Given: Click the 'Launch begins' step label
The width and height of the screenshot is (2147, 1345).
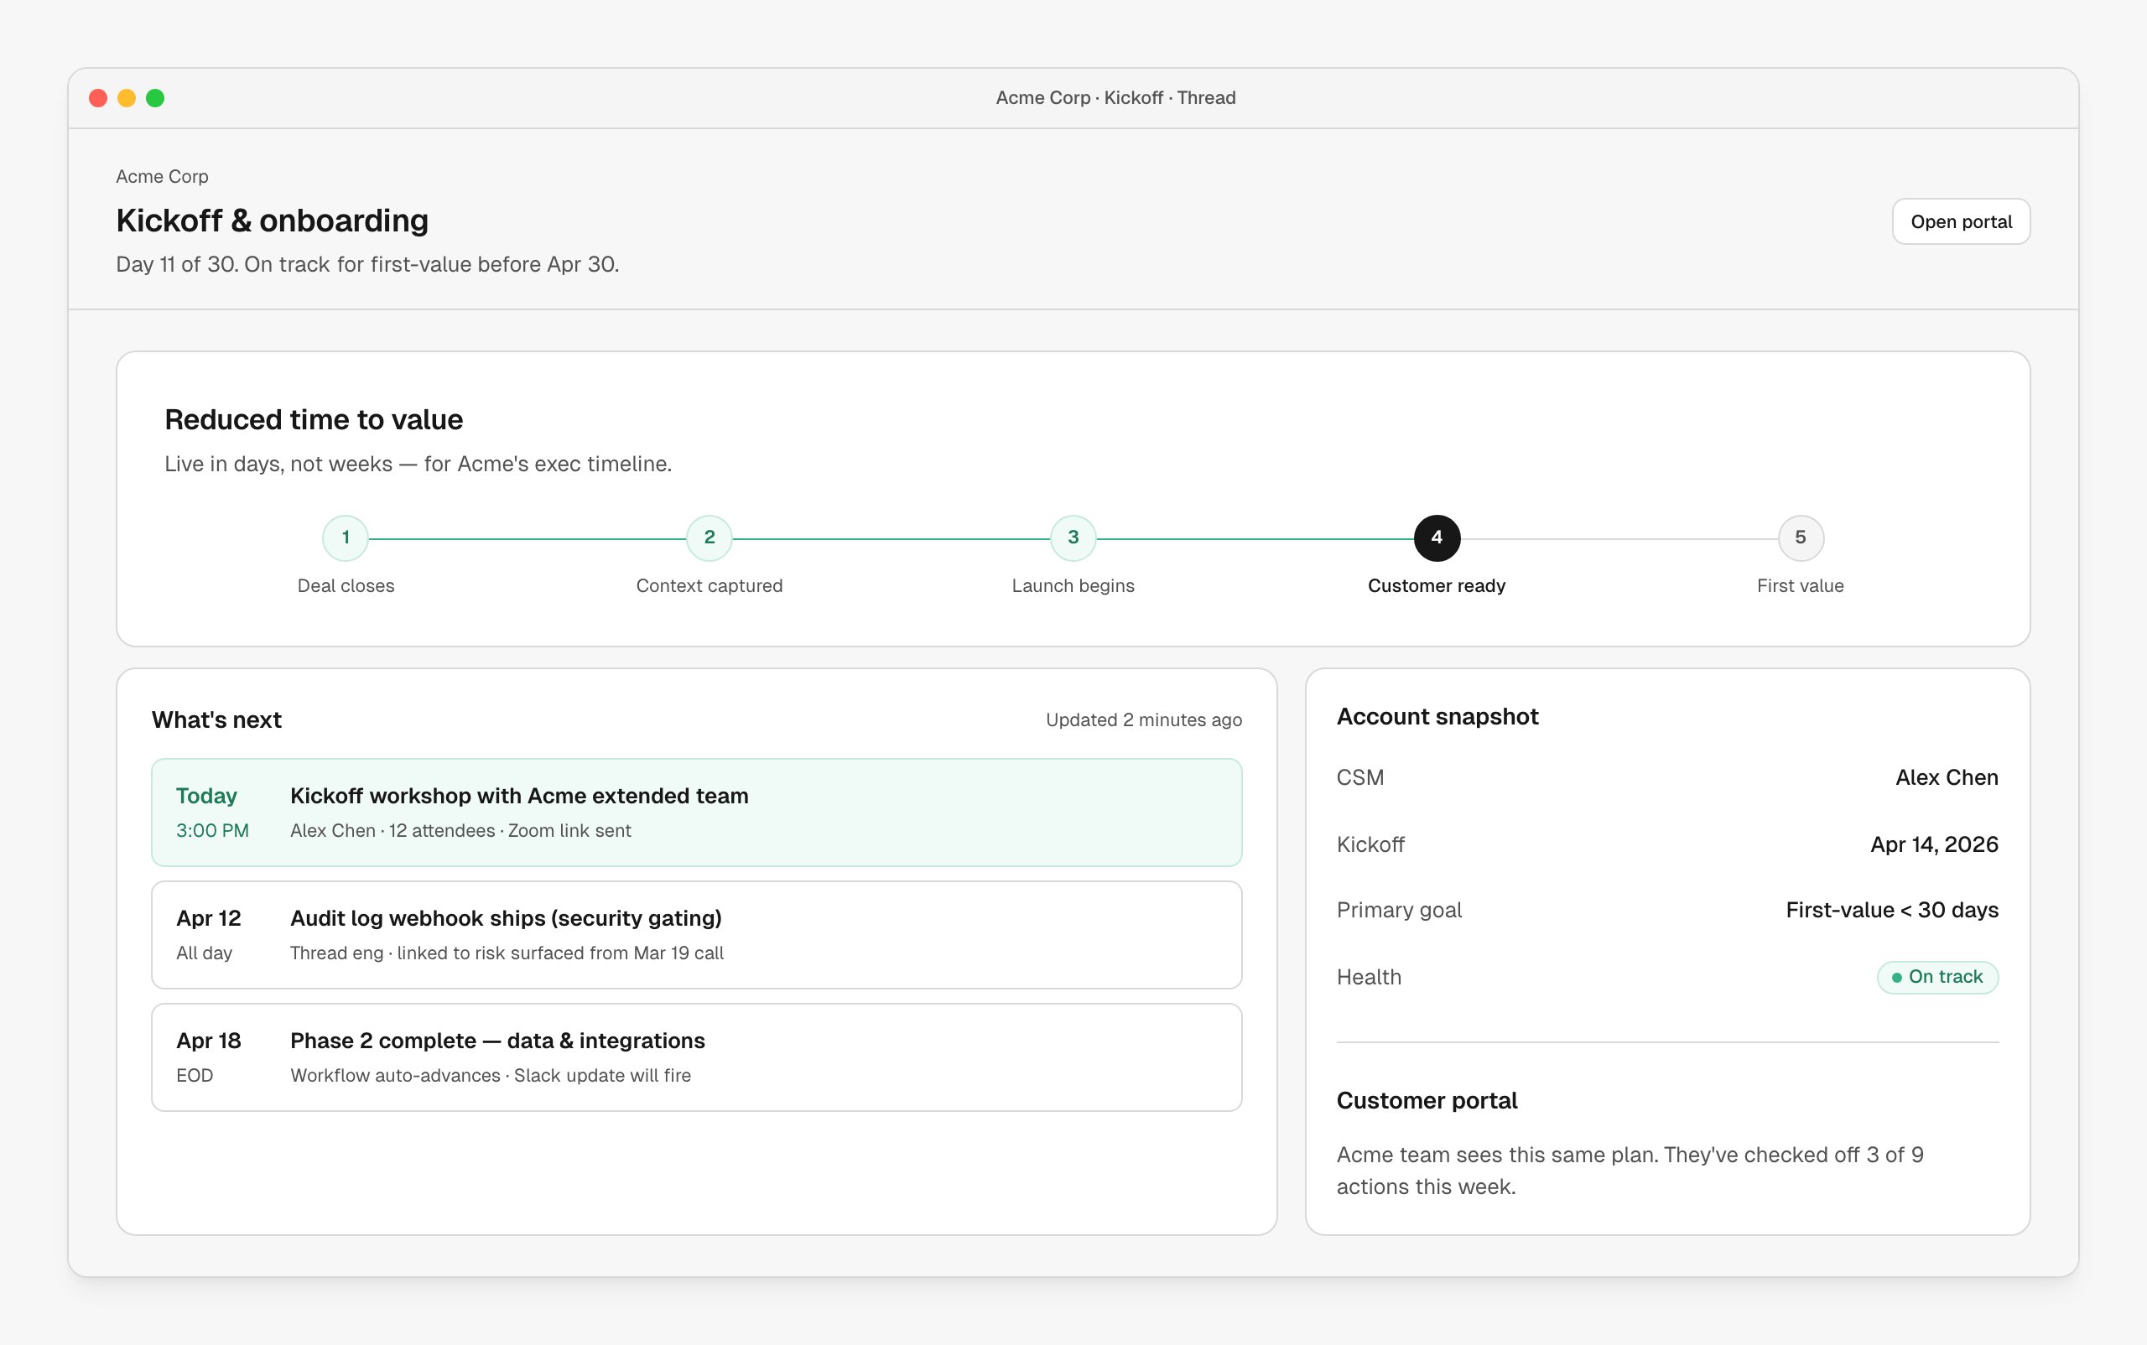Looking at the screenshot, I should [1073, 585].
